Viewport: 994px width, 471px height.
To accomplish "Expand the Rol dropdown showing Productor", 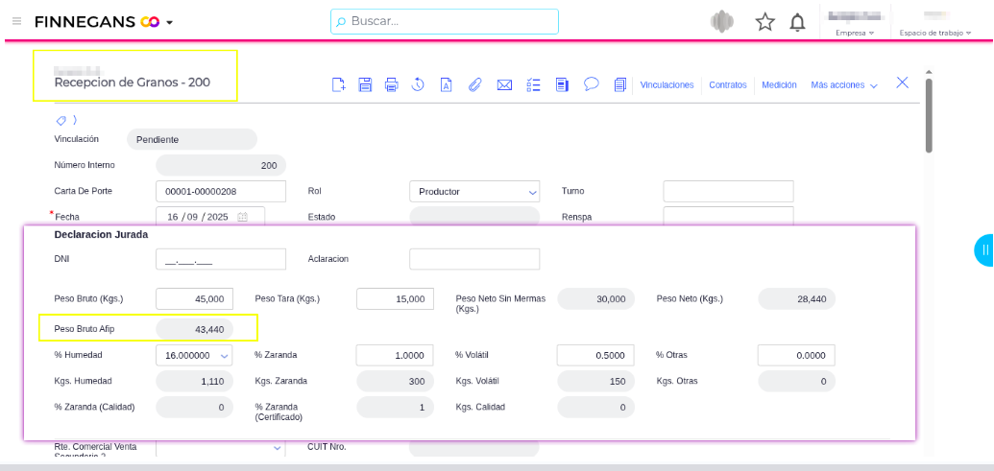I will 474,192.
